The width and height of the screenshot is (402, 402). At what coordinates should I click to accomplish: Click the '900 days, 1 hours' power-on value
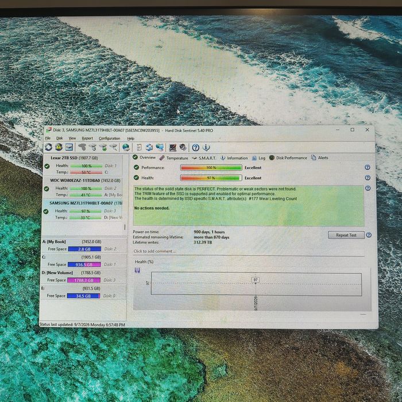[209, 232]
